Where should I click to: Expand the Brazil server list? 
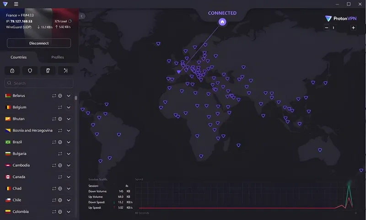tap(69, 142)
